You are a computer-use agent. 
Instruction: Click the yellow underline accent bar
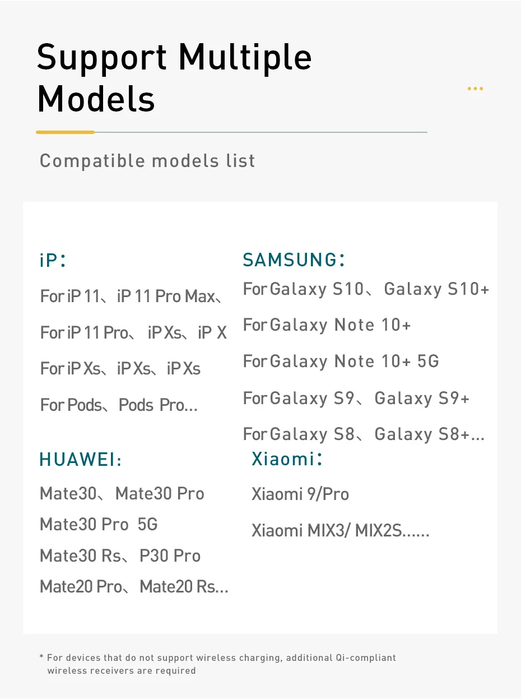[x=65, y=132]
